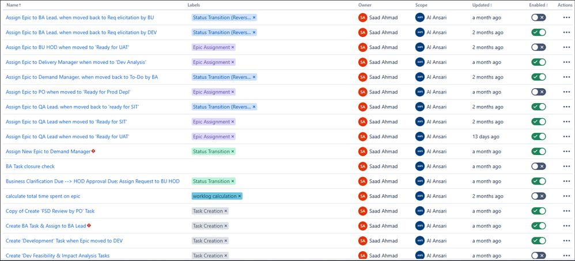
Task: Remove Status Transition label from 'Business Clarification' row
Action: tap(233, 181)
